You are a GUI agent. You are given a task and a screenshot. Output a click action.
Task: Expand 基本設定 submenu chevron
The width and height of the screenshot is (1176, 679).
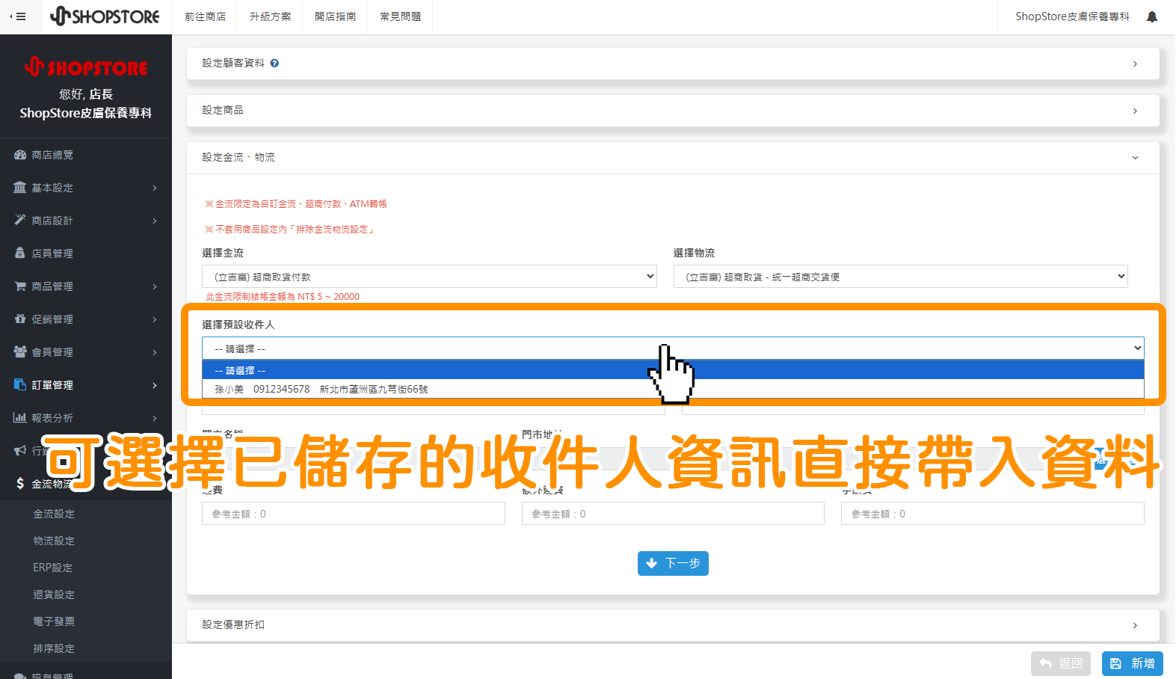click(155, 188)
